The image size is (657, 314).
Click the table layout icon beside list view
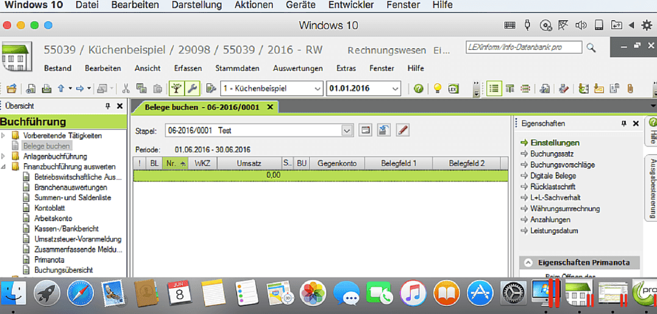[x=510, y=89]
